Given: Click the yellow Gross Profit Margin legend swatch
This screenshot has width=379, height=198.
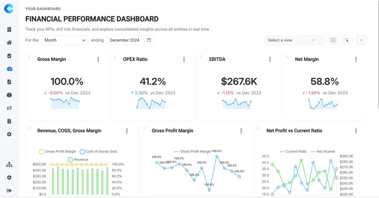Looking at the screenshot, I should click(42, 151).
